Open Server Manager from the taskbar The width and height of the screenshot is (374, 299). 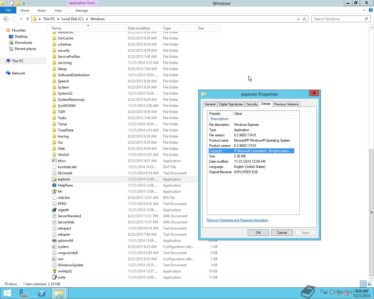(x=24, y=293)
